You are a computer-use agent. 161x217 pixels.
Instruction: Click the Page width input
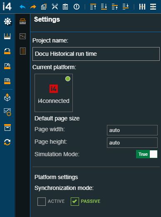point(132,130)
